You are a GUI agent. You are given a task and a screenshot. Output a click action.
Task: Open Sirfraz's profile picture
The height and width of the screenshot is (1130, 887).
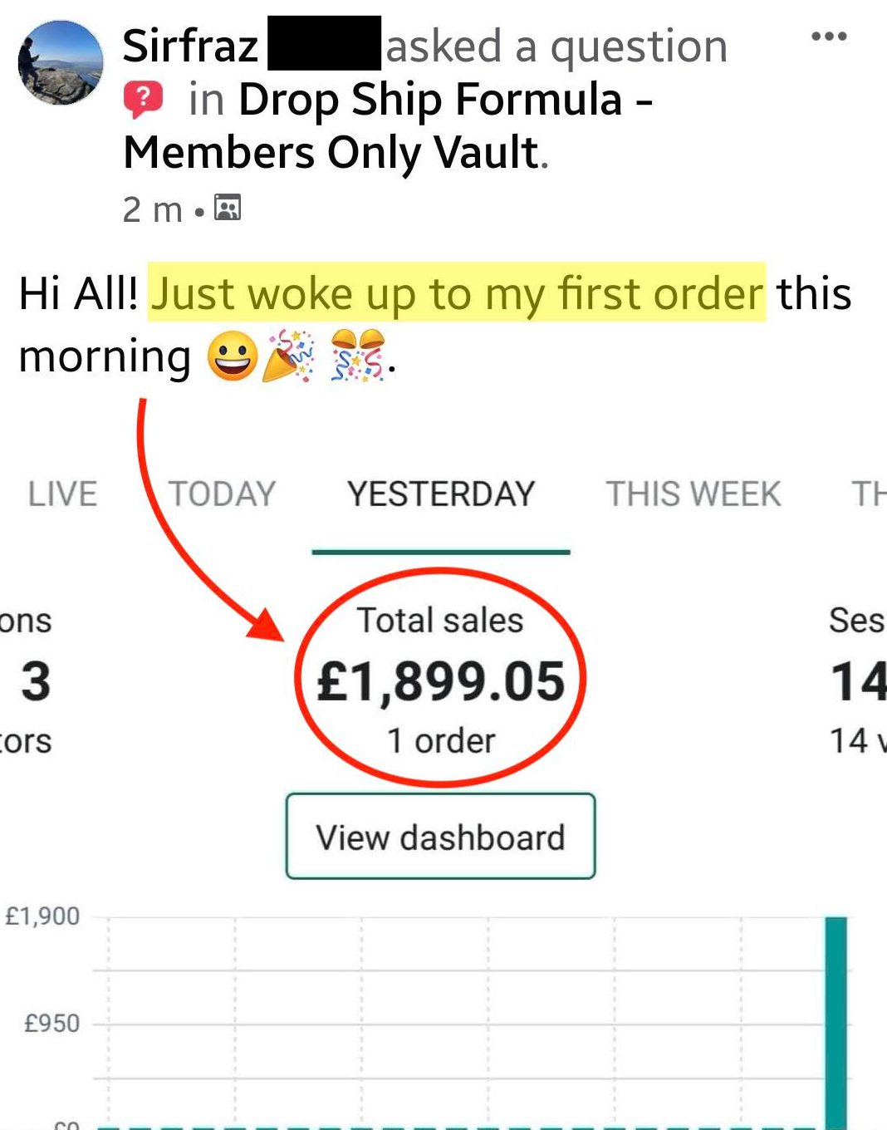[61, 63]
